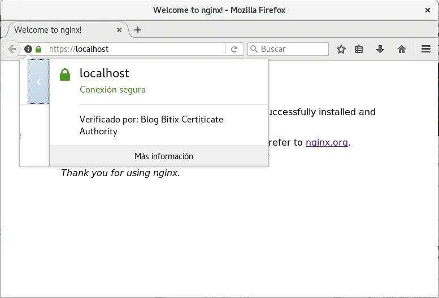Close the Firefox window
The image size is (439, 298).
tap(427, 10)
